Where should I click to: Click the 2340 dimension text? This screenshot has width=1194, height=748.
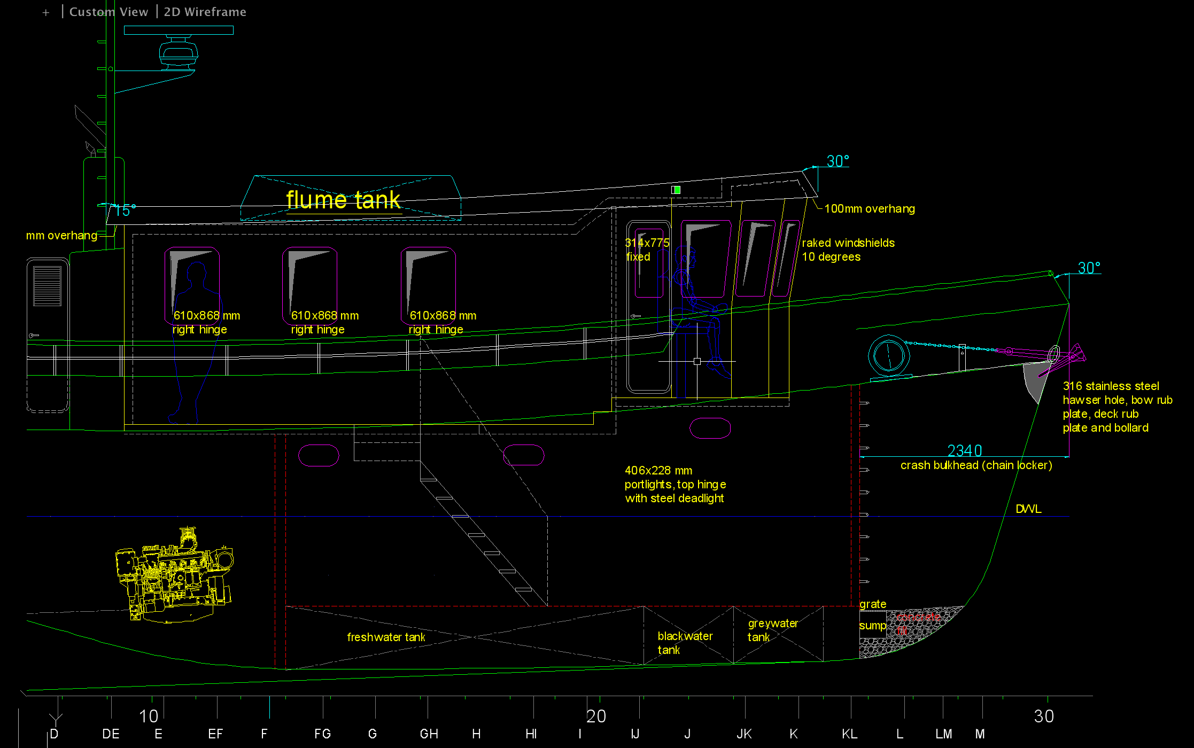coord(964,450)
